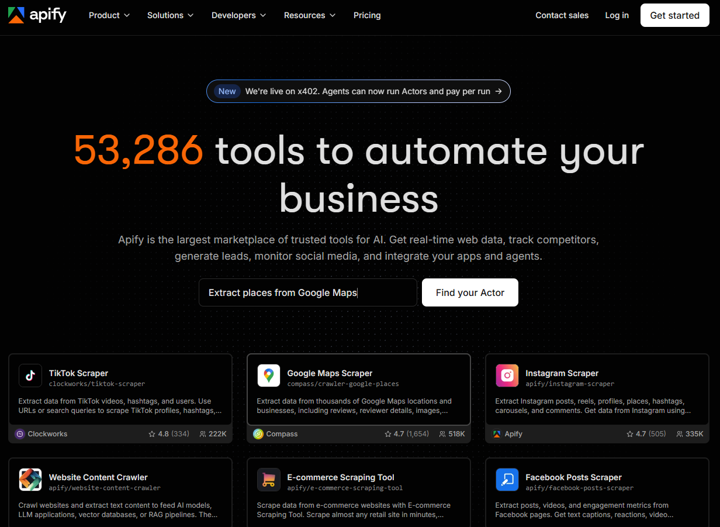The width and height of the screenshot is (720, 527).
Task: Click apify/website-content-crawler path text
Action: pyautogui.click(x=105, y=488)
